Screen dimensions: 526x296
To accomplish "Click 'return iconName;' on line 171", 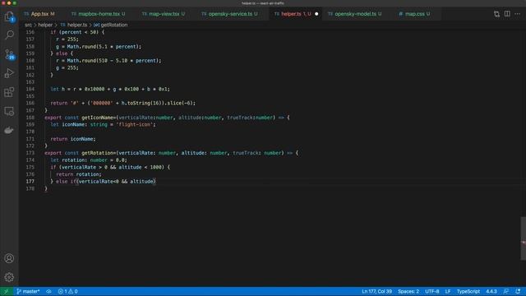I will click(73, 139).
